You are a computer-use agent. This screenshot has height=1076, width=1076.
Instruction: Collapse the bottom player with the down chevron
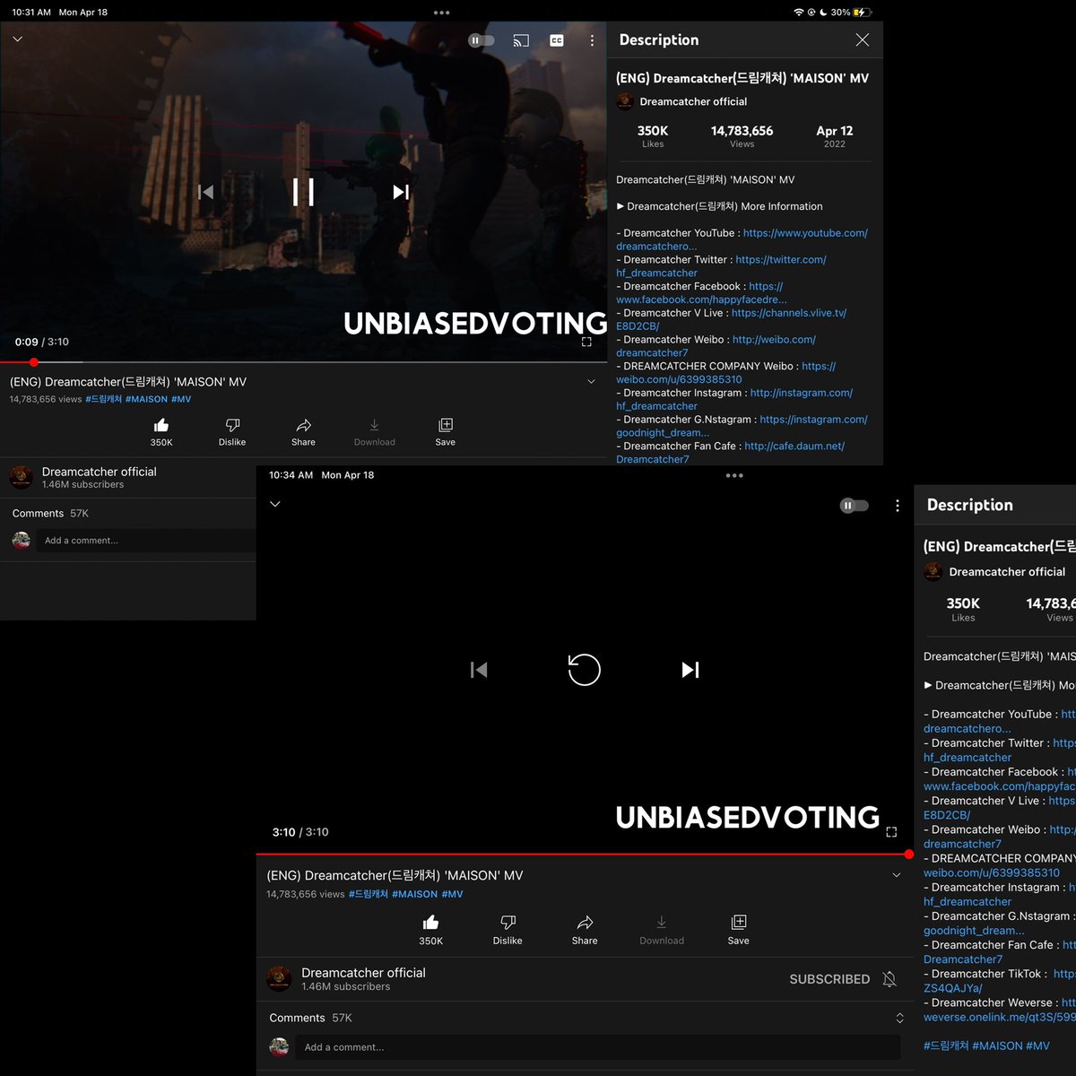[x=275, y=505]
